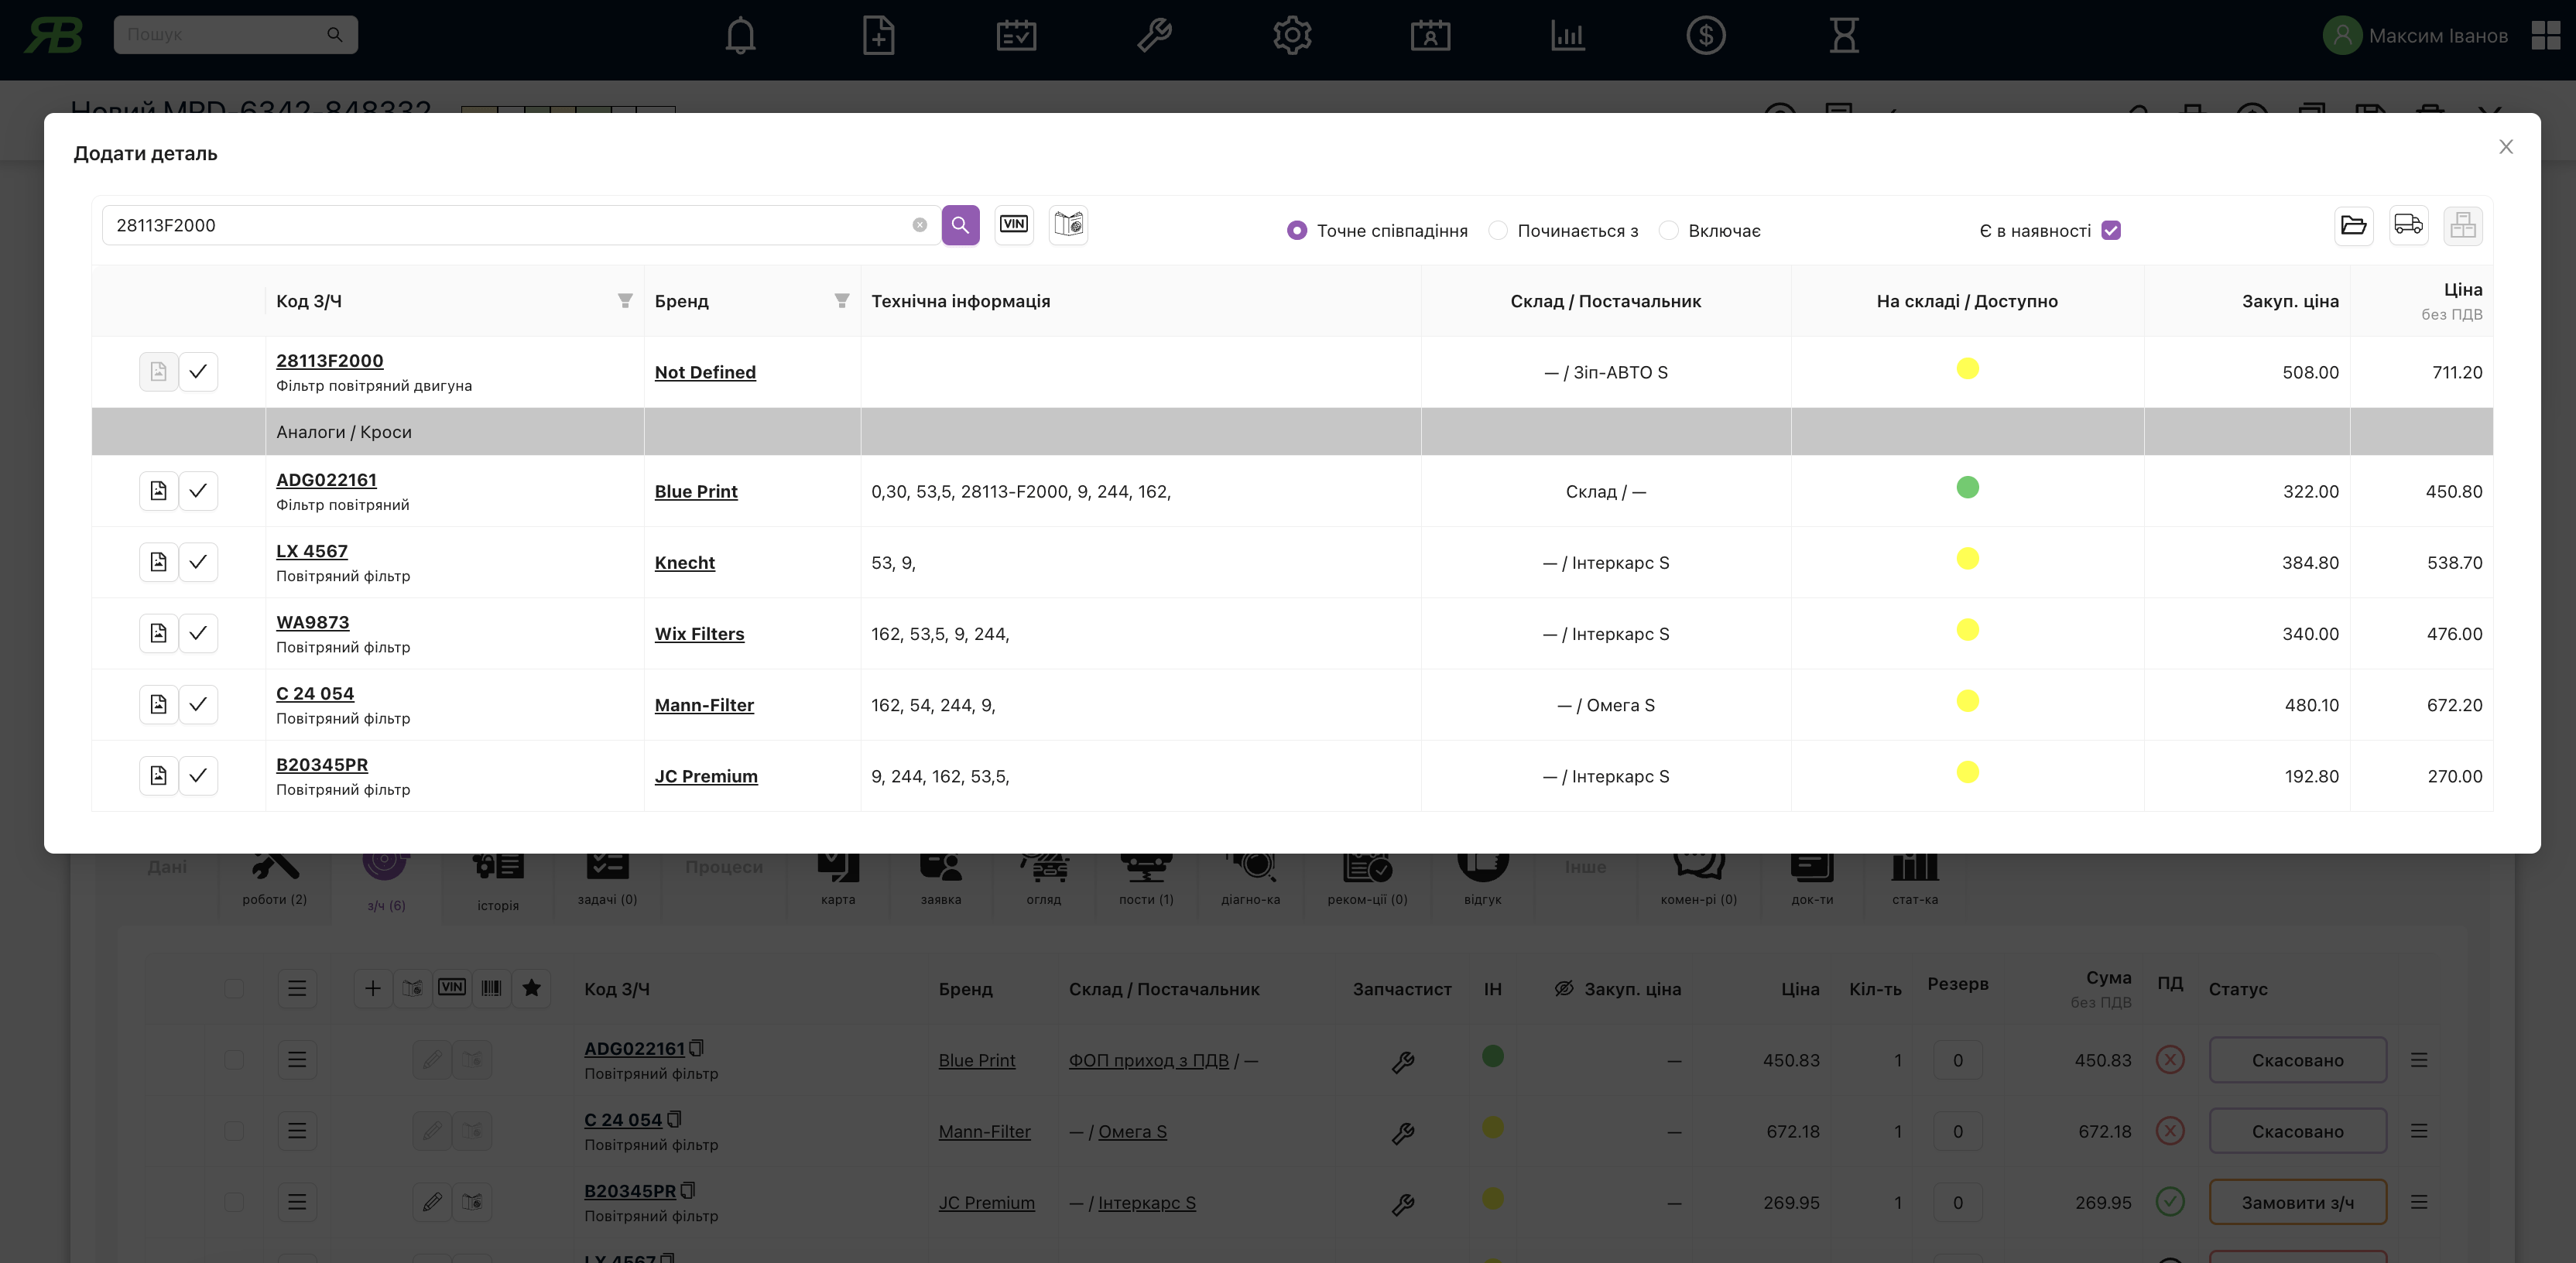The width and height of the screenshot is (2576, 1263).
Task: Open part code link WA9873
Action: pos(313,622)
